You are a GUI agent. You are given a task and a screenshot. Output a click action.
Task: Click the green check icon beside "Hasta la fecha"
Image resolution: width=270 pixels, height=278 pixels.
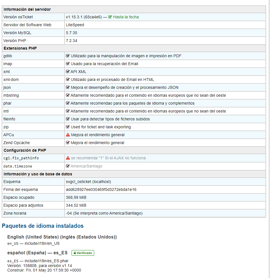pos(110,17)
